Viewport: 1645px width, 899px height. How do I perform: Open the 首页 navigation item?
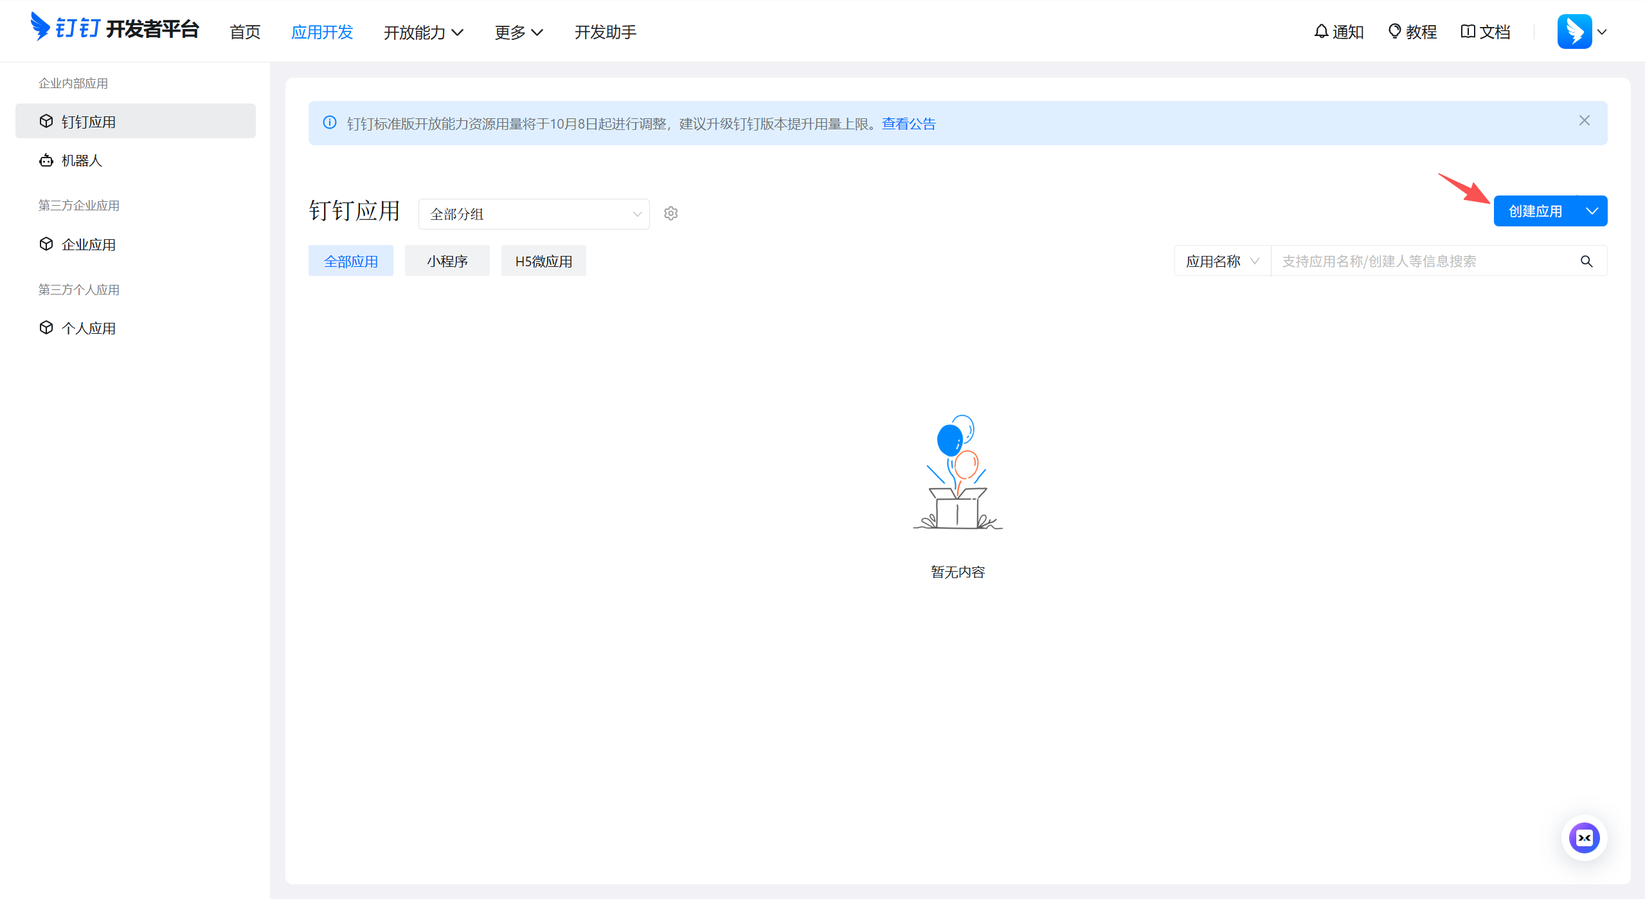(x=245, y=32)
